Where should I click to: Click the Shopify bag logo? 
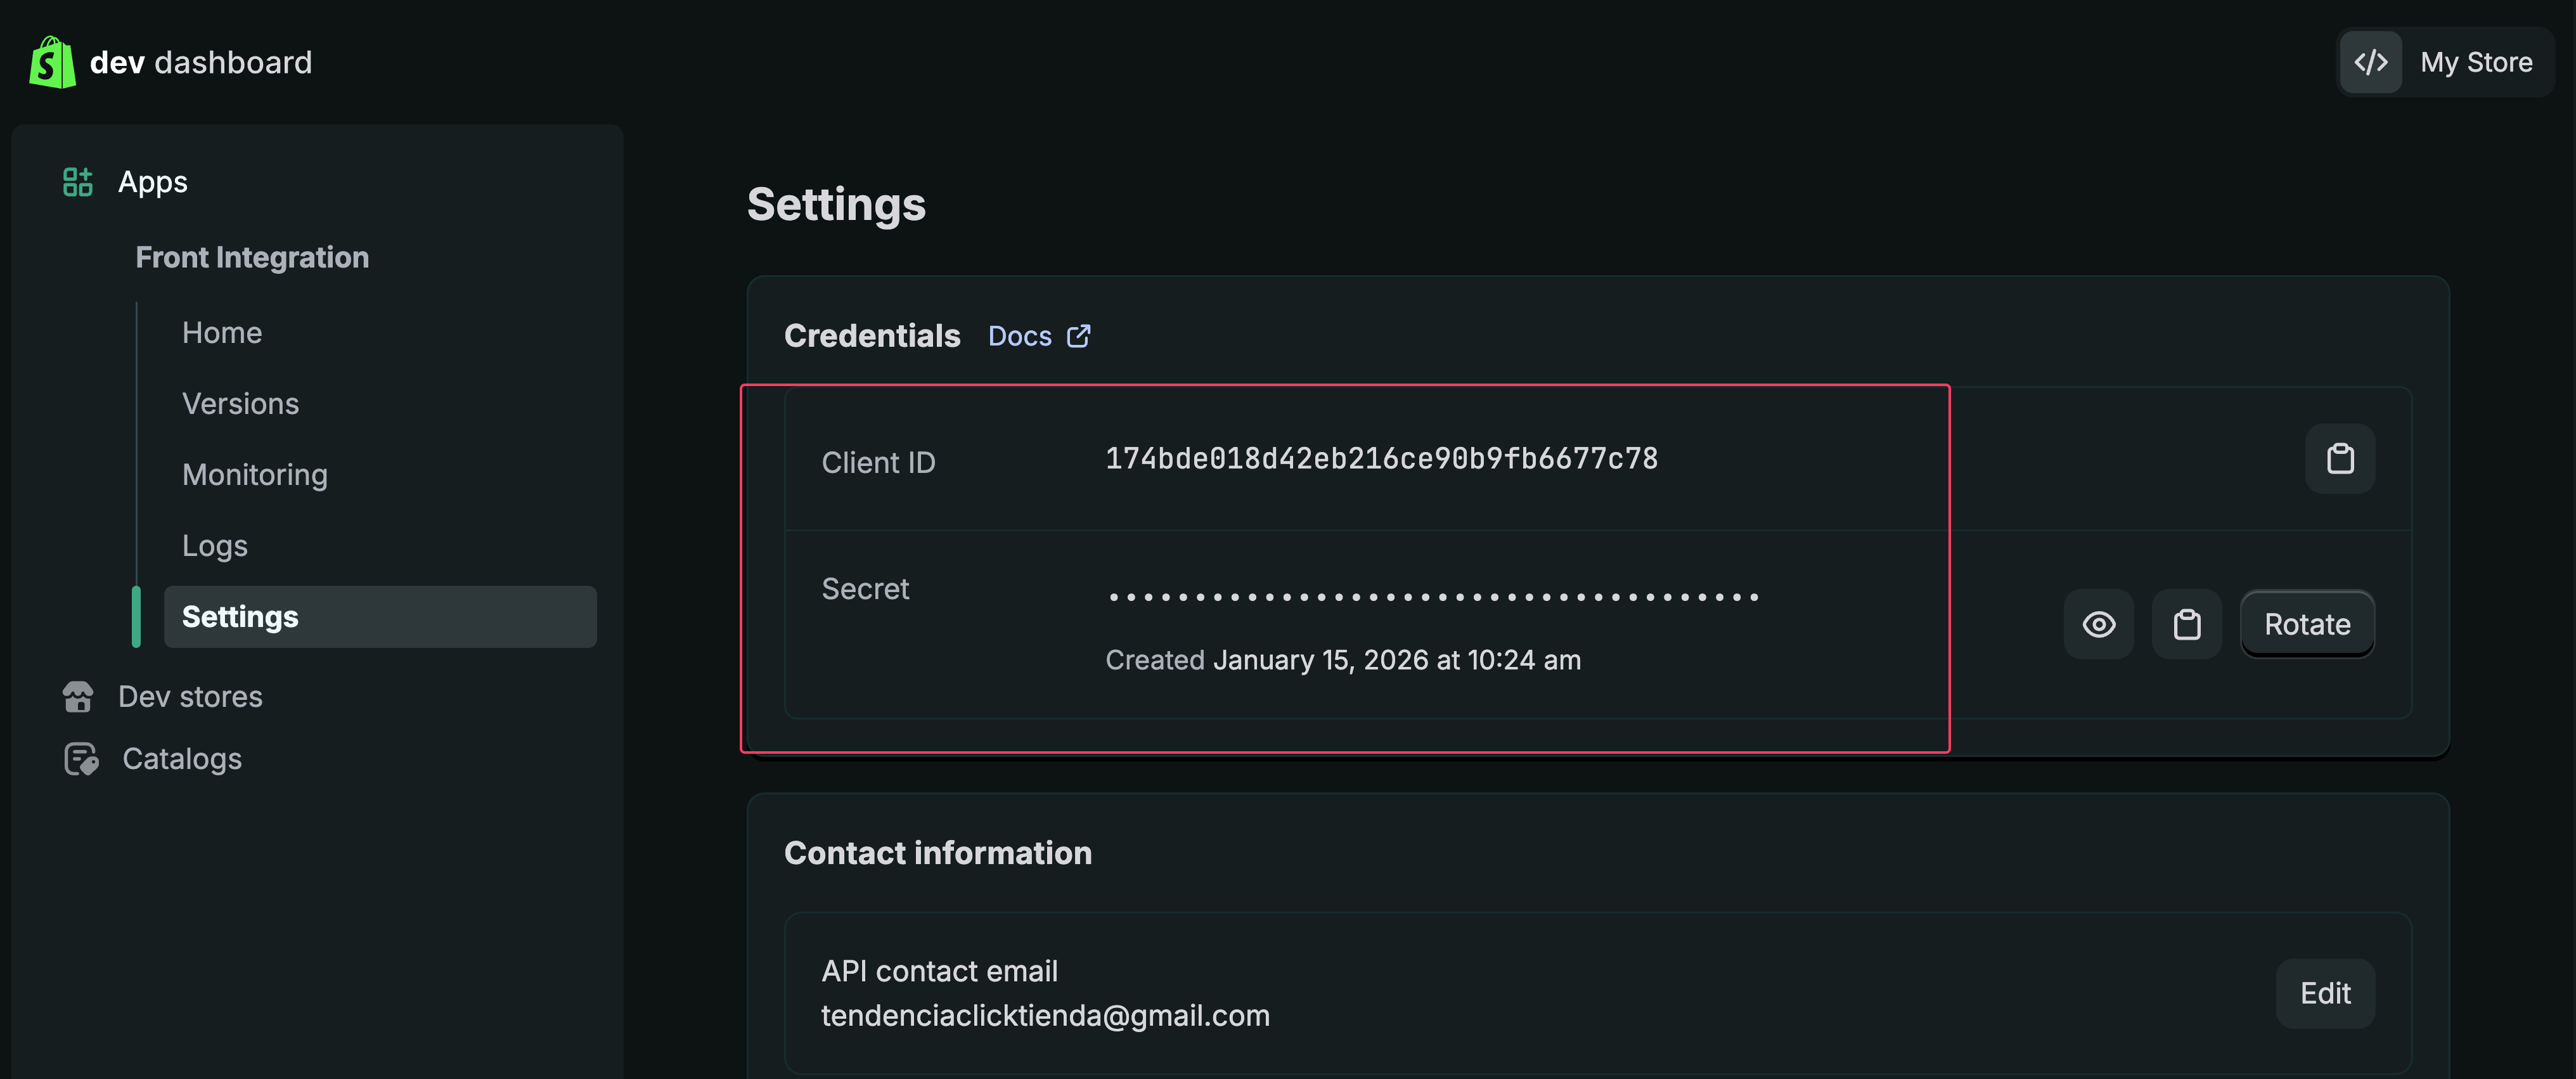pos(52,62)
